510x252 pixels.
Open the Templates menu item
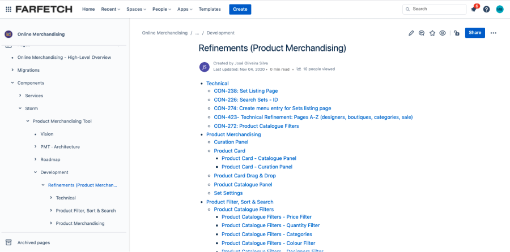[210, 9]
